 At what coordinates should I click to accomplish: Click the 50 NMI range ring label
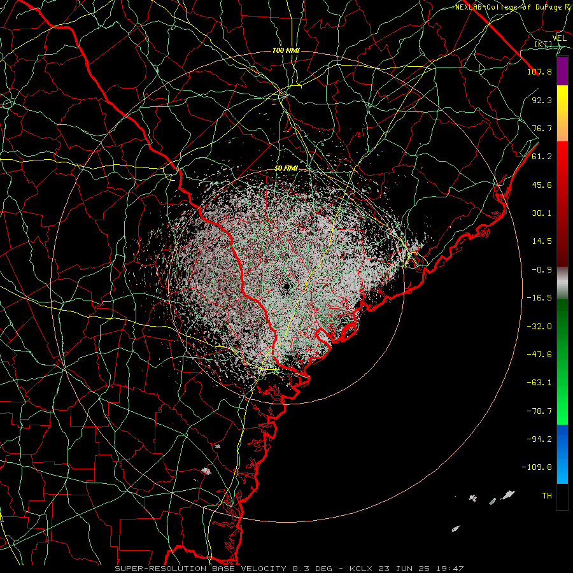tap(286, 169)
